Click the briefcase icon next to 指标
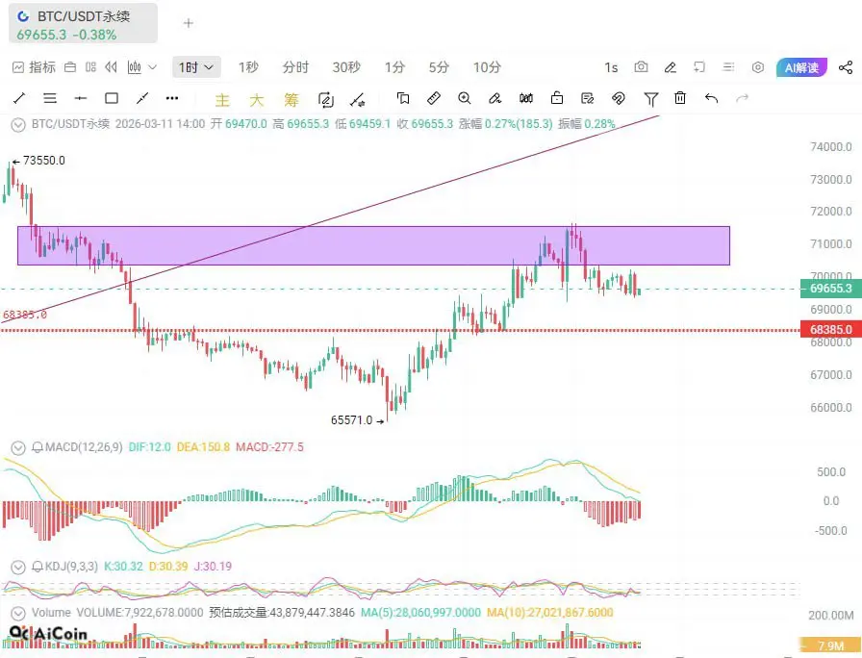This screenshot has width=862, height=658. click(70, 67)
